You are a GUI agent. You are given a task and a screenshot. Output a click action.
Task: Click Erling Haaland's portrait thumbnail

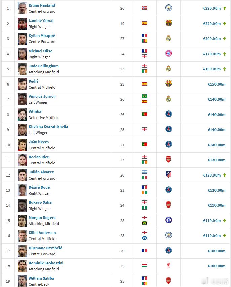coord(22,8)
